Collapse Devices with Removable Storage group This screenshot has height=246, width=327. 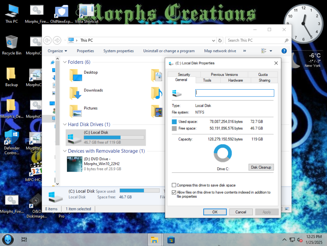65,151
